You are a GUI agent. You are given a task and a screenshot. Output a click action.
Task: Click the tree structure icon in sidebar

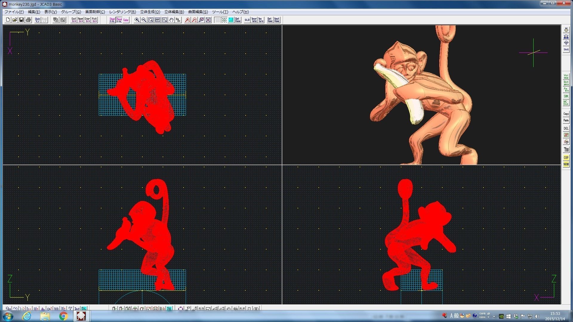pyautogui.click(x=566, y=150)
